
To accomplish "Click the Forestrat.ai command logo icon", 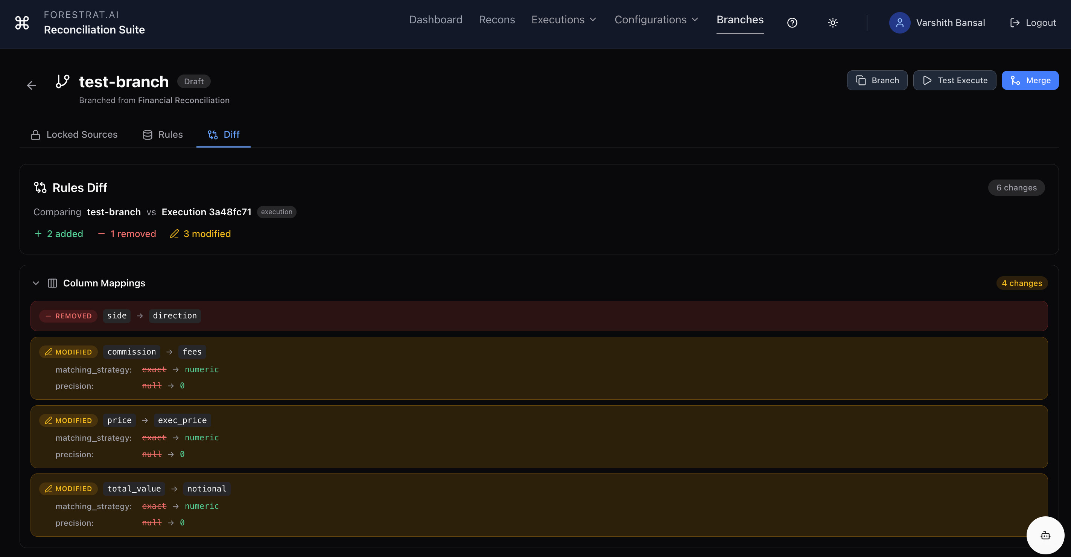I will point(22,23).
